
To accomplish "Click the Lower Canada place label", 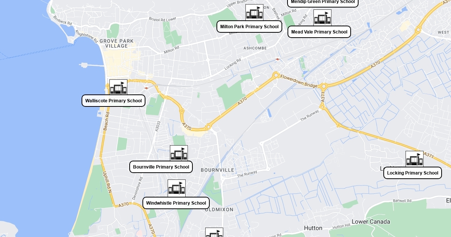I will 371,222.
